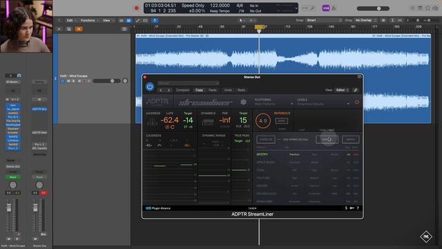Open the StreamLiner settings gear icon

point(244,102)
